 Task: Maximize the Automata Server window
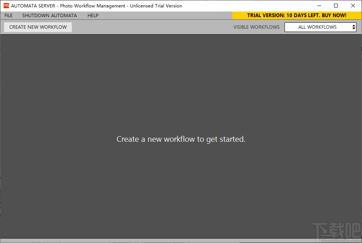[336, 6]
